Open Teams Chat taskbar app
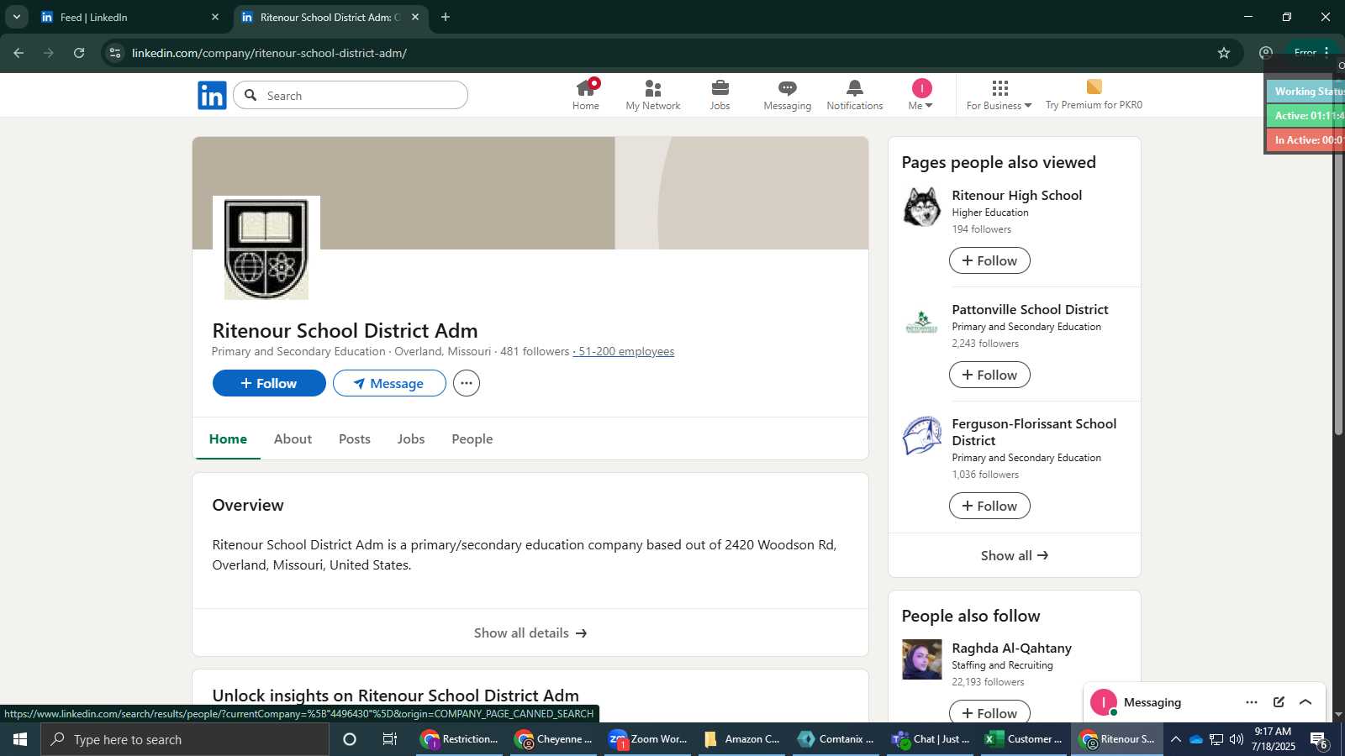1345x756 pixels. pyautogui.click(x=931, y=739)
